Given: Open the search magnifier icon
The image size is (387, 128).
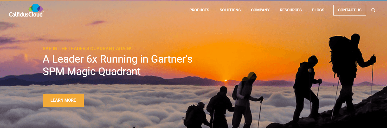Looking at the screenshot, I should [373, 10].
